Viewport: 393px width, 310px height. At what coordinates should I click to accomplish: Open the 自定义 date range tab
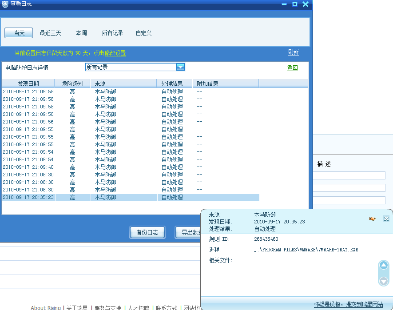(143, 33)
